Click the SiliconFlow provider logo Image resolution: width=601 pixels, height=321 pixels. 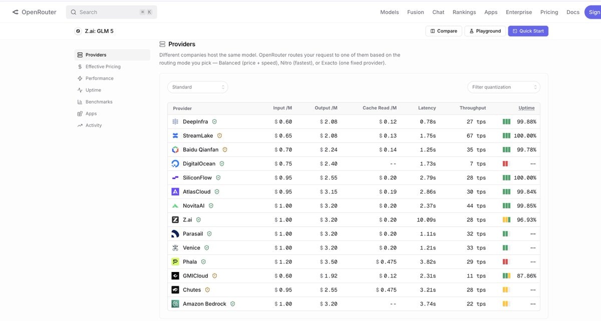click(x=175, y=177)
